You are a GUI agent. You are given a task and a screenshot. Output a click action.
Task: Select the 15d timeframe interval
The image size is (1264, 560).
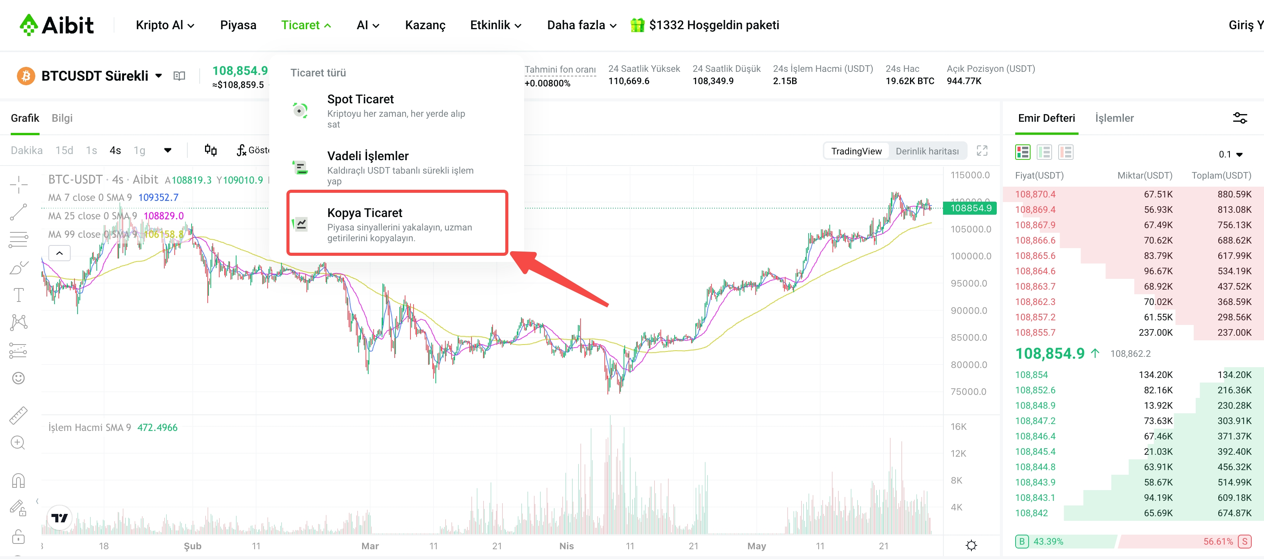tap(64, 150)
